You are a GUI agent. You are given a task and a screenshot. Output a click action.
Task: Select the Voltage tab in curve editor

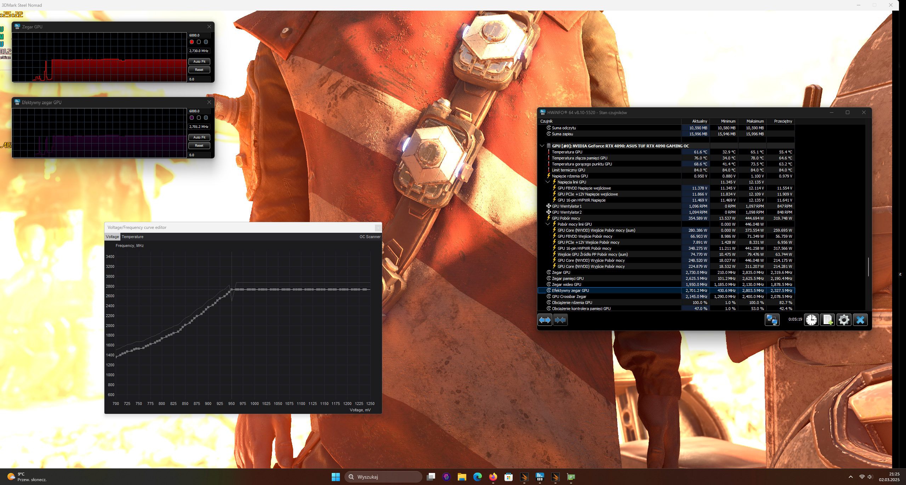pos(112,237)
